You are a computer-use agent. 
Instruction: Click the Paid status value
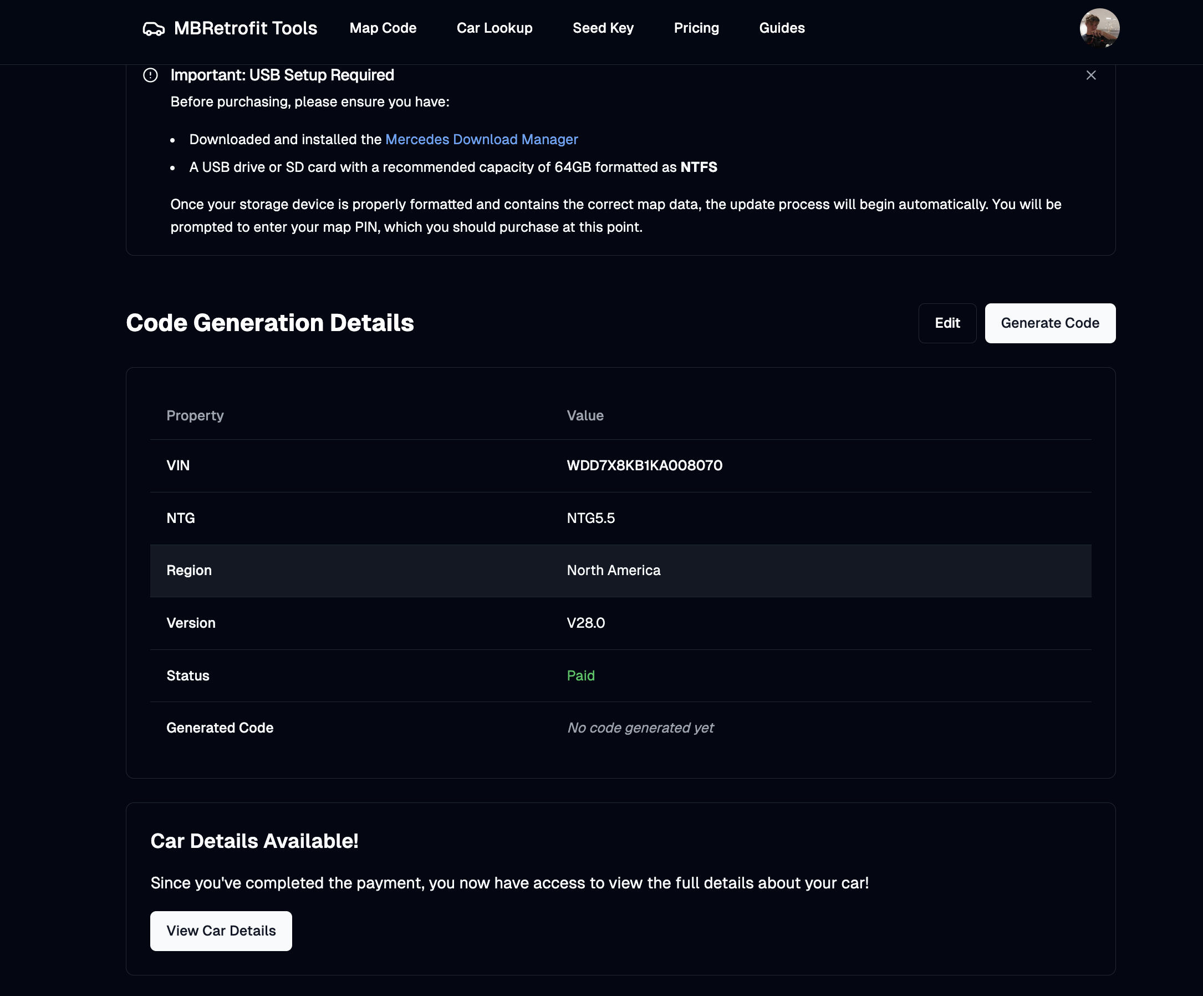coord(580,675)
